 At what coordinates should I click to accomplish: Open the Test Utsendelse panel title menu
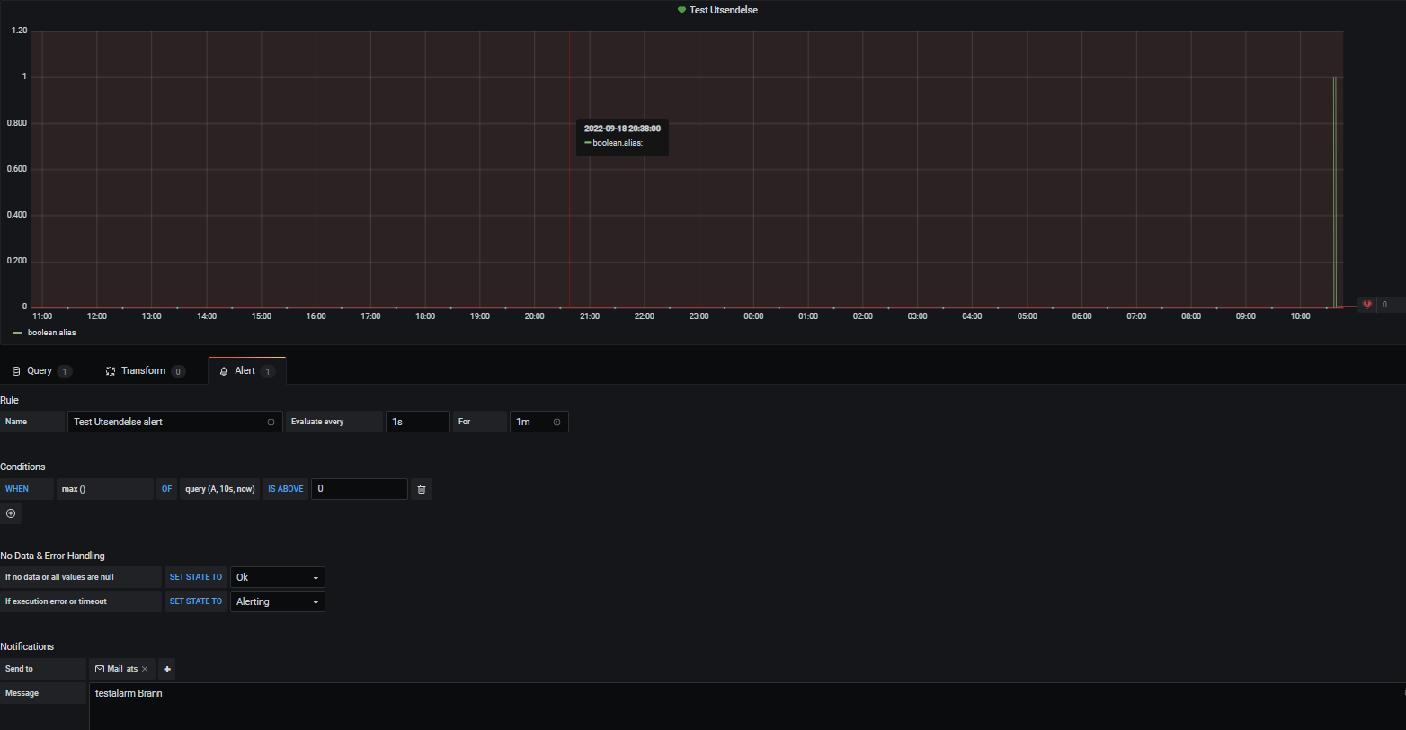tap(724, 10)
